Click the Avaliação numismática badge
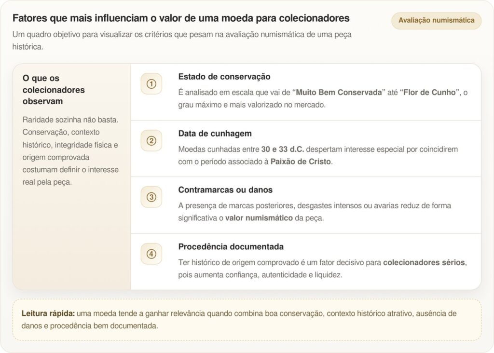Screen dimensions: 494x353 pyautogui.click(x=436, y=21)
